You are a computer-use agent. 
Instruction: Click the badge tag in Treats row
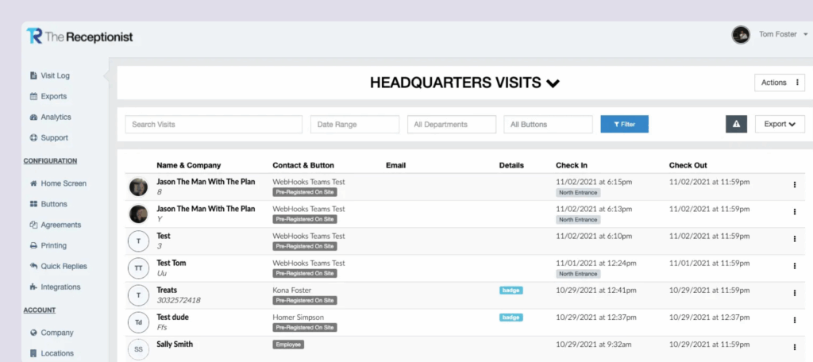(x=511, y=291)
